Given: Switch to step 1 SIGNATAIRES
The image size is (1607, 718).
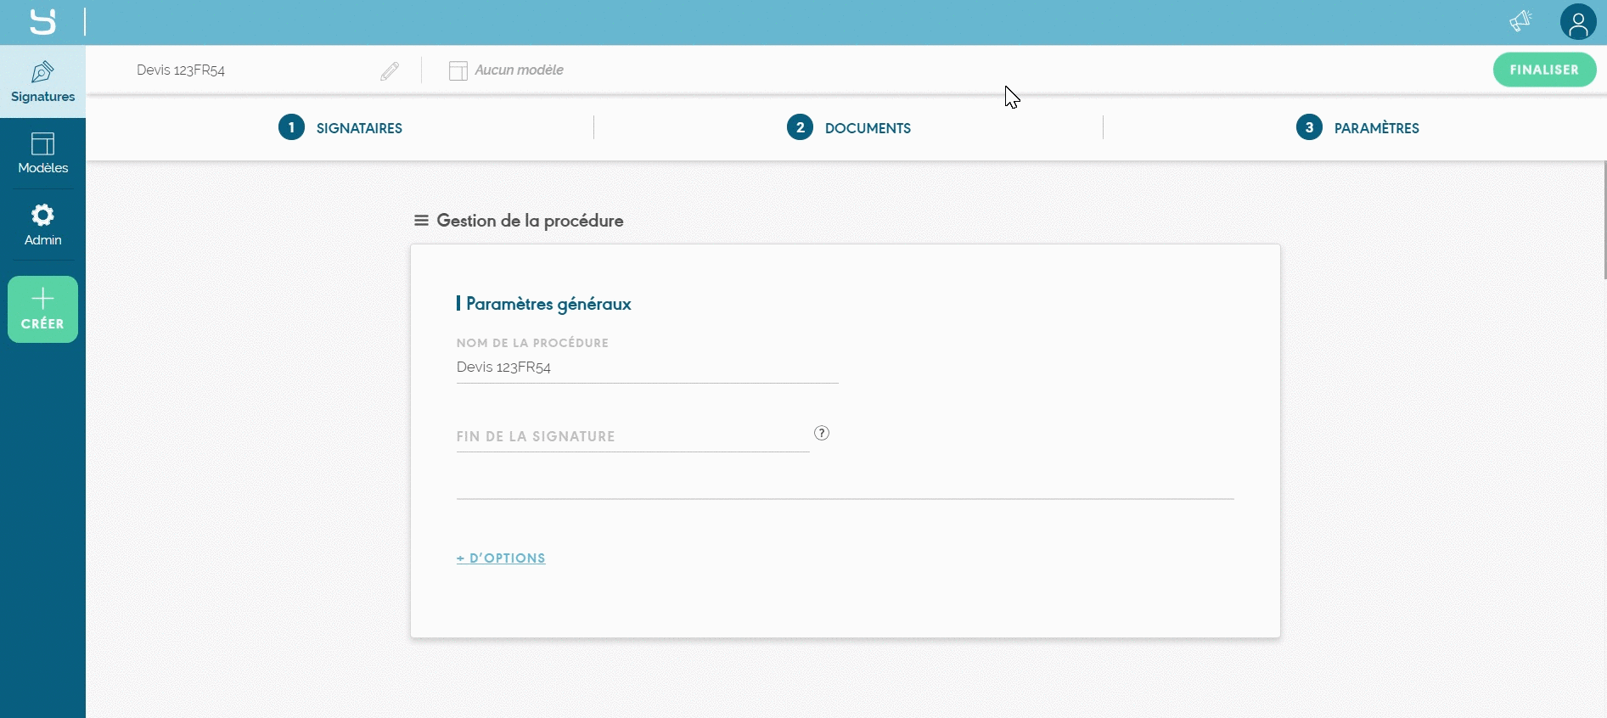Looking at the screenshot, I should pyautogui.click(x=340, y=128).
